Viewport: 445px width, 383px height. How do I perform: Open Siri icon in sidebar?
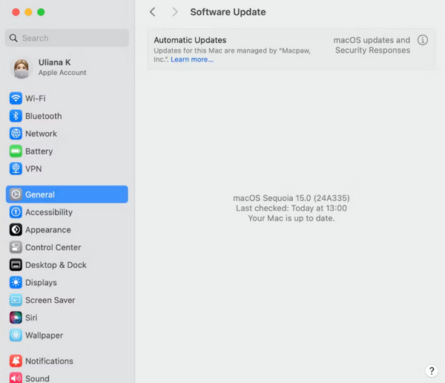16,318
